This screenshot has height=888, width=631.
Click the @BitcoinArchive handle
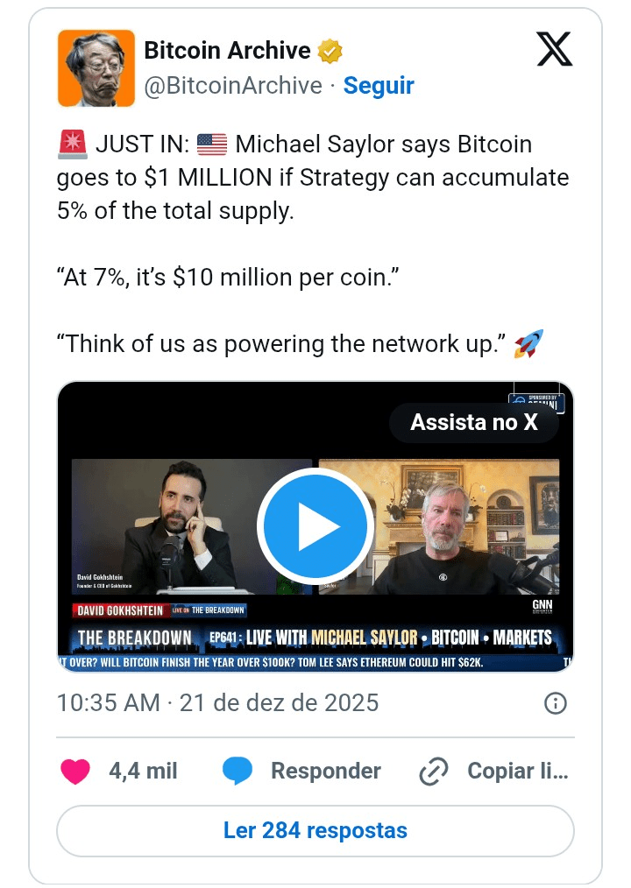pos(233,86)
